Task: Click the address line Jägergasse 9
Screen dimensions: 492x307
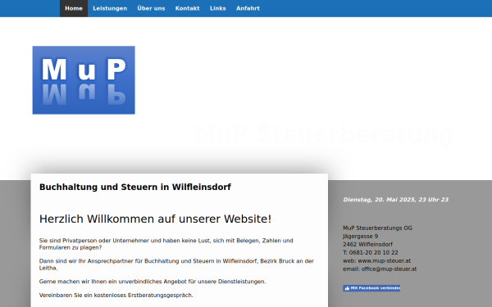Action: click(x=361, y=237)
